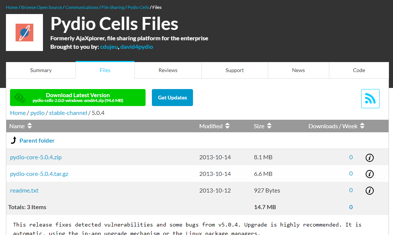
Task: Sort files by Size arrows
Action: pos(269,126)
